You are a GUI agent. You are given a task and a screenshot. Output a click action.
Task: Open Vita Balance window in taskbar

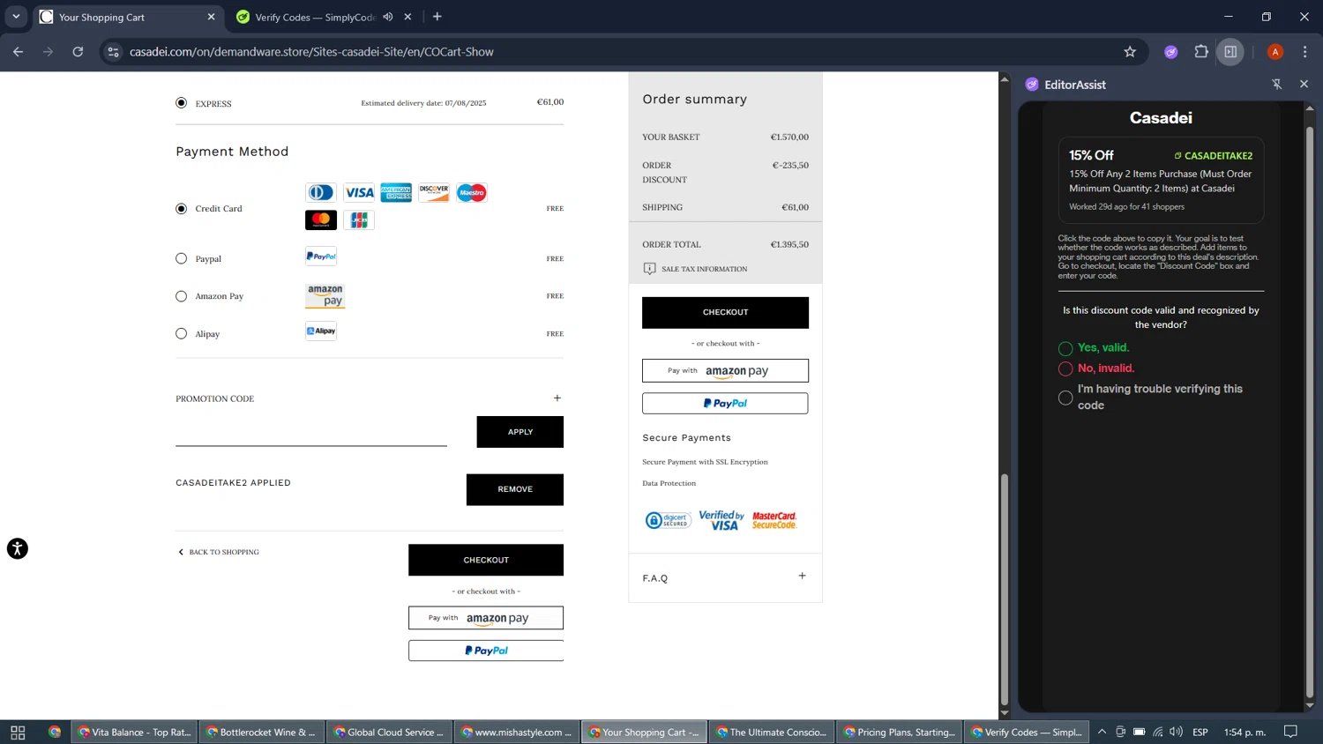point(134,732)
